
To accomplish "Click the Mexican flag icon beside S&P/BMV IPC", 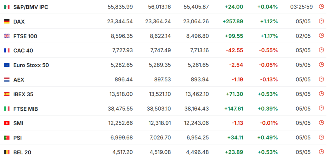I will (7, 7).
